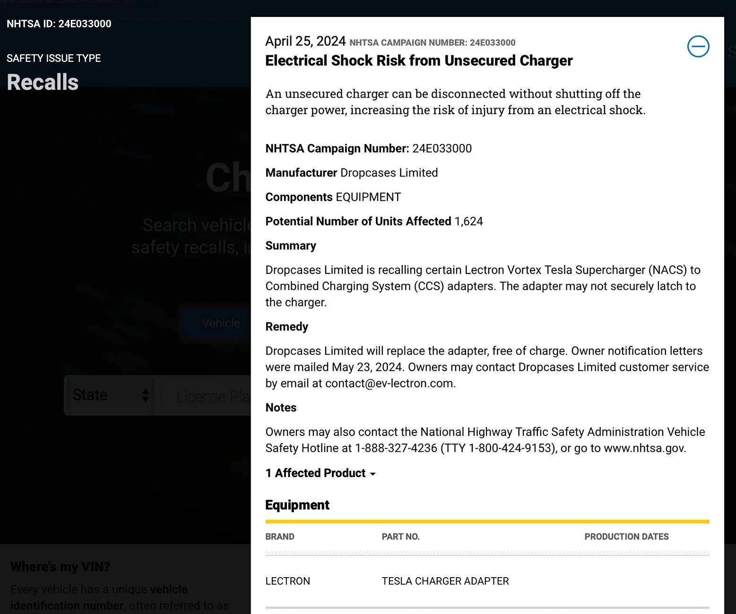Click the State up-down arrows icon
This screenshot has height=614, width=736.
pos(146,395)
